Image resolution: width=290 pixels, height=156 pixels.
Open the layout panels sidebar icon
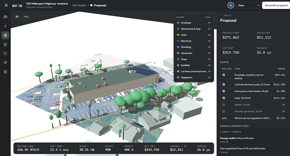[x=6, y=45]
